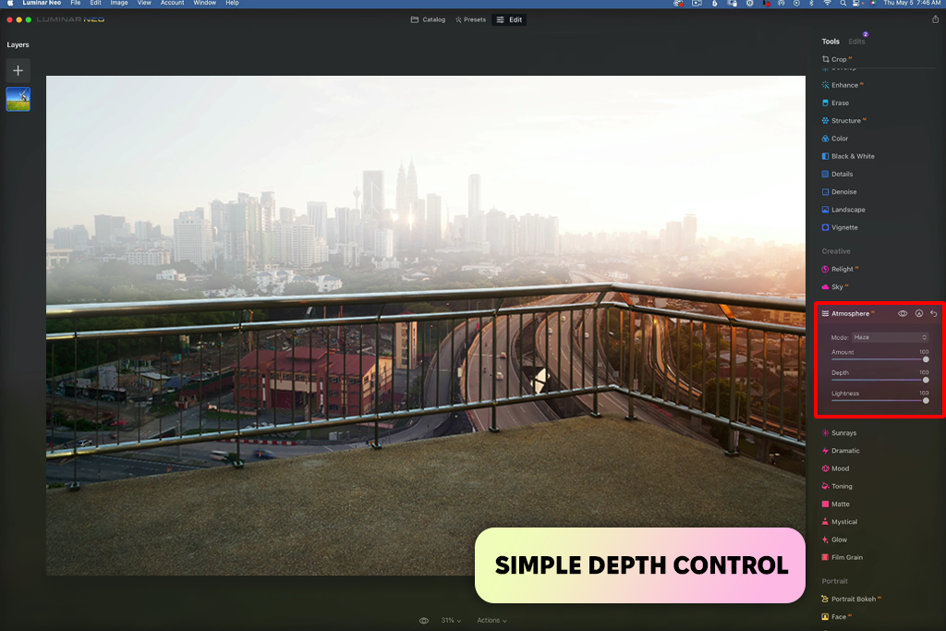Open the Crop tool
The width and height of the screenshot is (946, 631).
tap(838, 59)
